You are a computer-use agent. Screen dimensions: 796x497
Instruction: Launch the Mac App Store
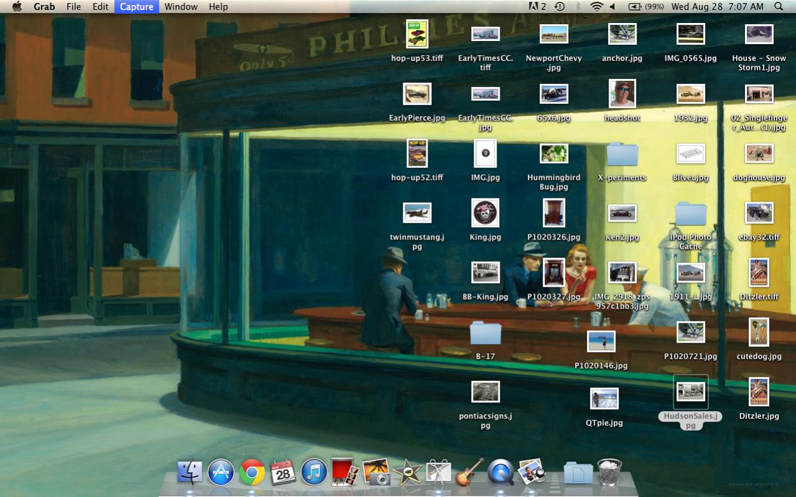221,473
